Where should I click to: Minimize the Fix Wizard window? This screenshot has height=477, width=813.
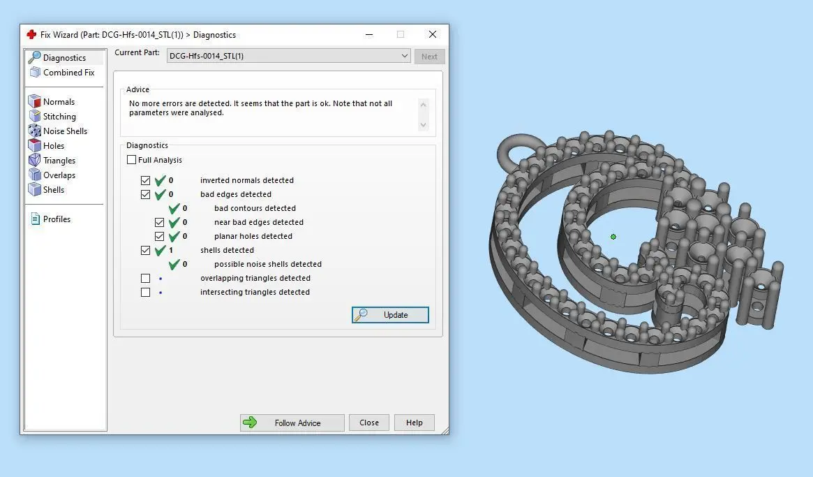tap(369, 35)
